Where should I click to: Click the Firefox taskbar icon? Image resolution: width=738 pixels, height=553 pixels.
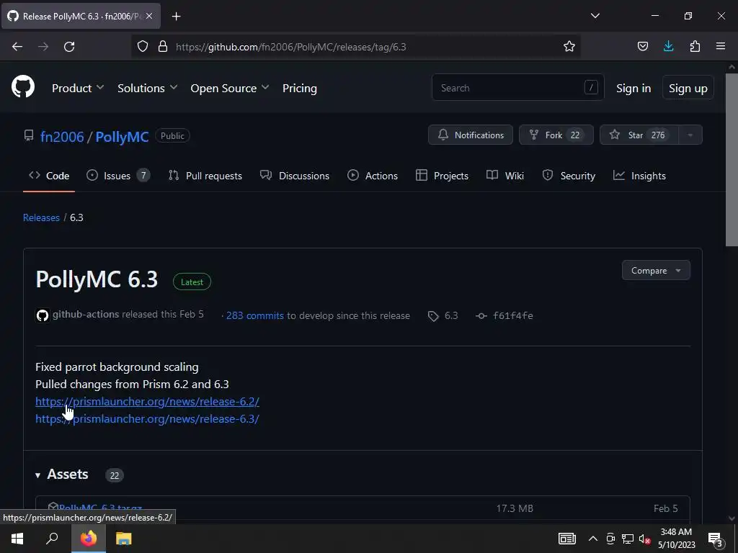(89, 539)
